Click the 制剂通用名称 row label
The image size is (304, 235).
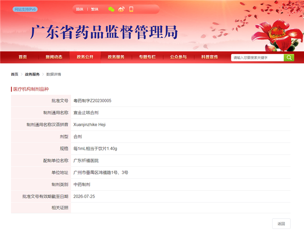tap(56, 113)
